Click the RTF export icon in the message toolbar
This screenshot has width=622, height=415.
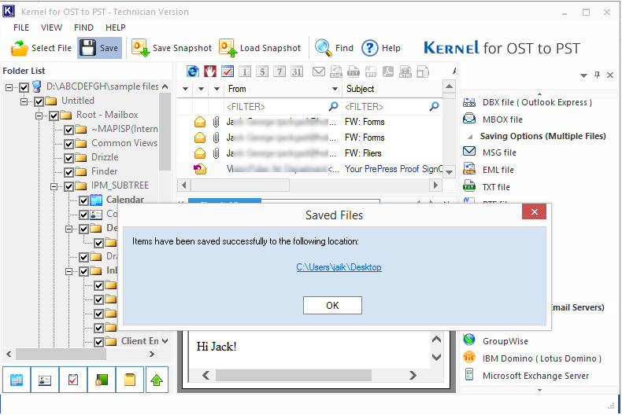click(x=371, y=72)
